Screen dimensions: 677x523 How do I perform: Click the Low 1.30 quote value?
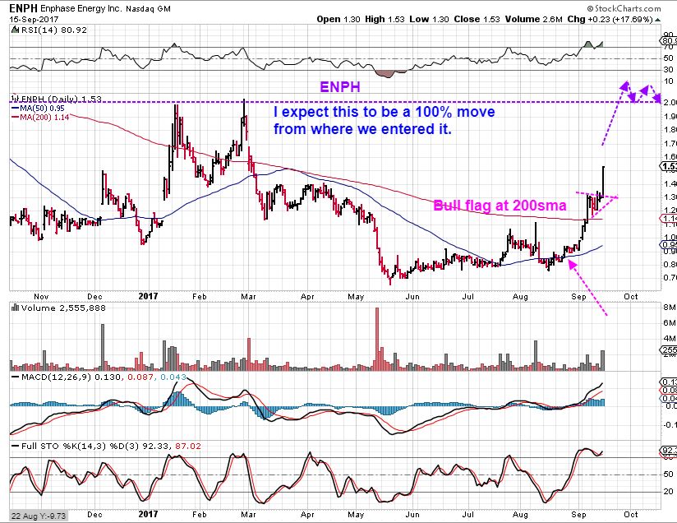point(429,20)
